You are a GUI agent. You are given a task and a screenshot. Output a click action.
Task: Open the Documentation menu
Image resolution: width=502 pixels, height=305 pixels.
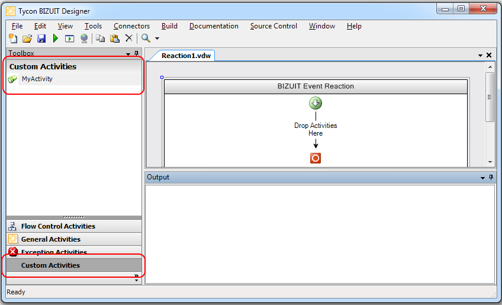214,26
